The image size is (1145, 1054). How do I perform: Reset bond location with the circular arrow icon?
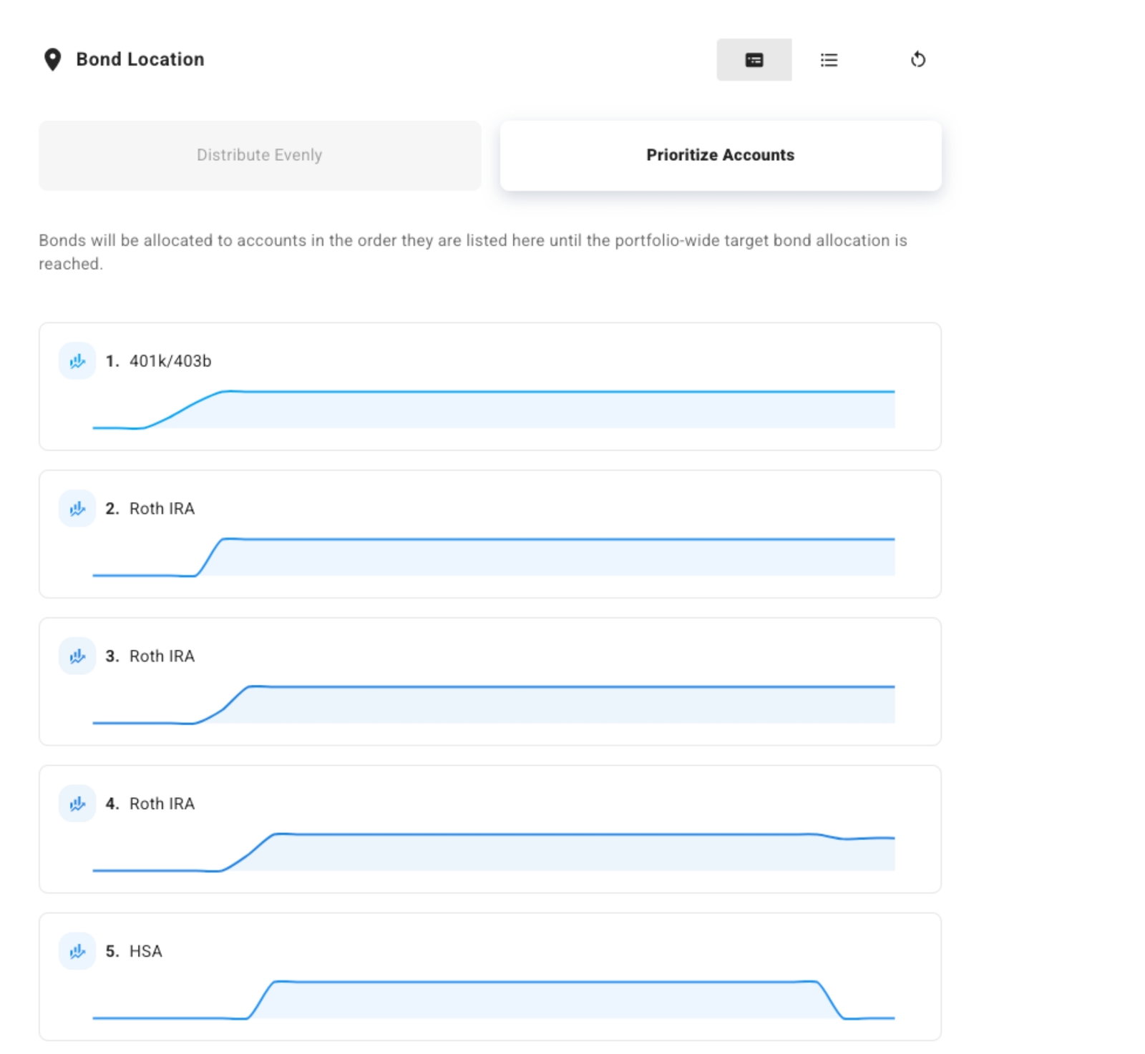pos(917,60)
